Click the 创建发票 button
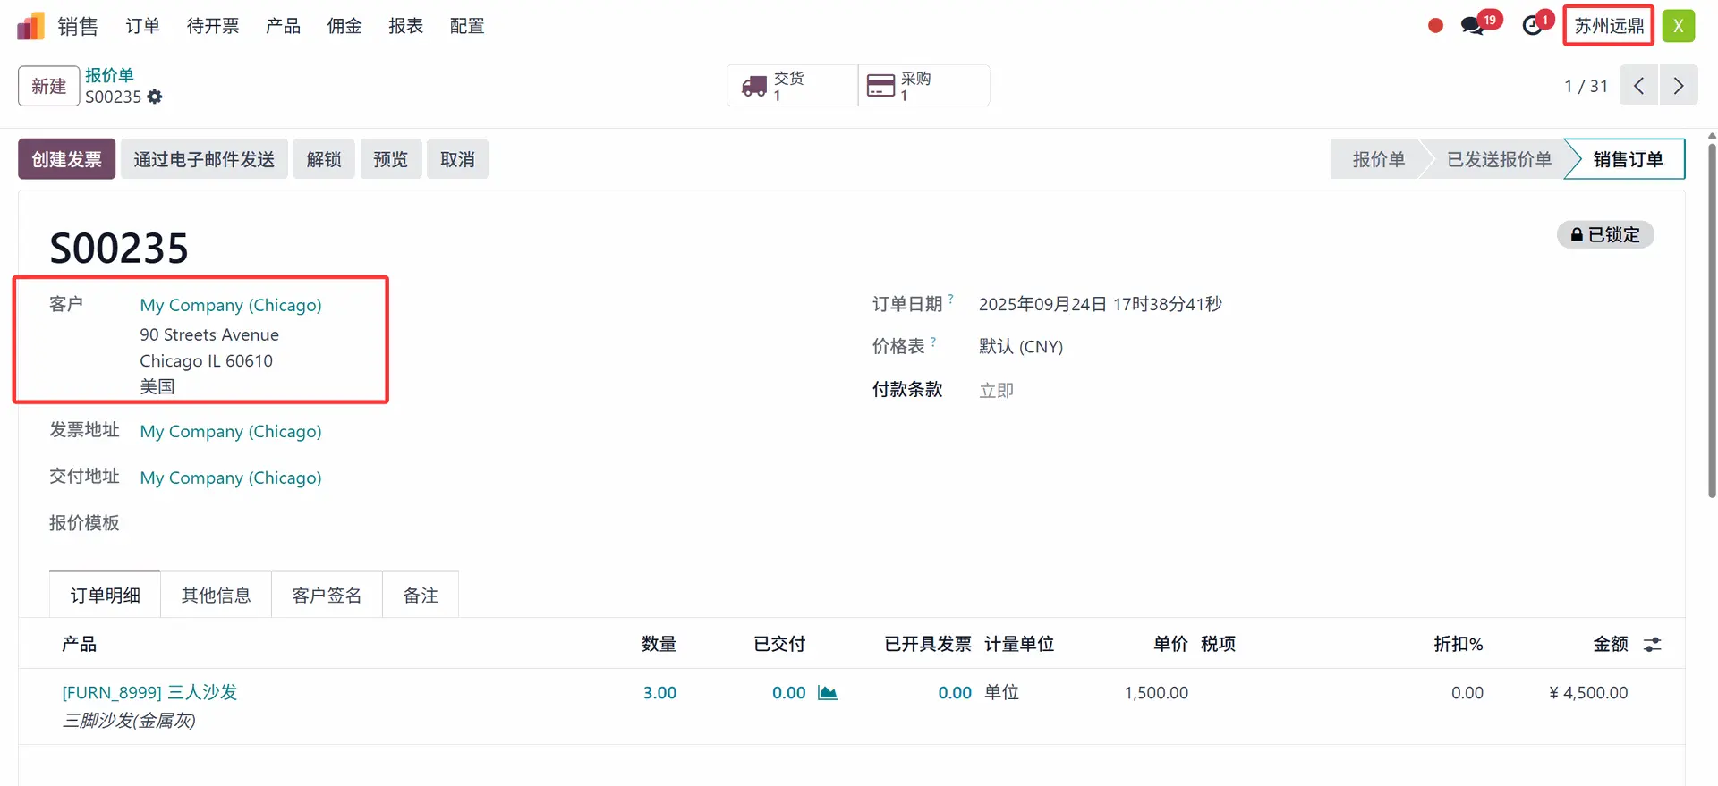The width and height of the screenshot is (1718, 786). [66, 159]
